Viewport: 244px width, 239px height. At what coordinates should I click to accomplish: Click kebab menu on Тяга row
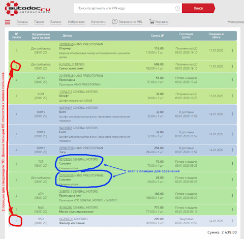pyautogui.click(x=232, y=150)
